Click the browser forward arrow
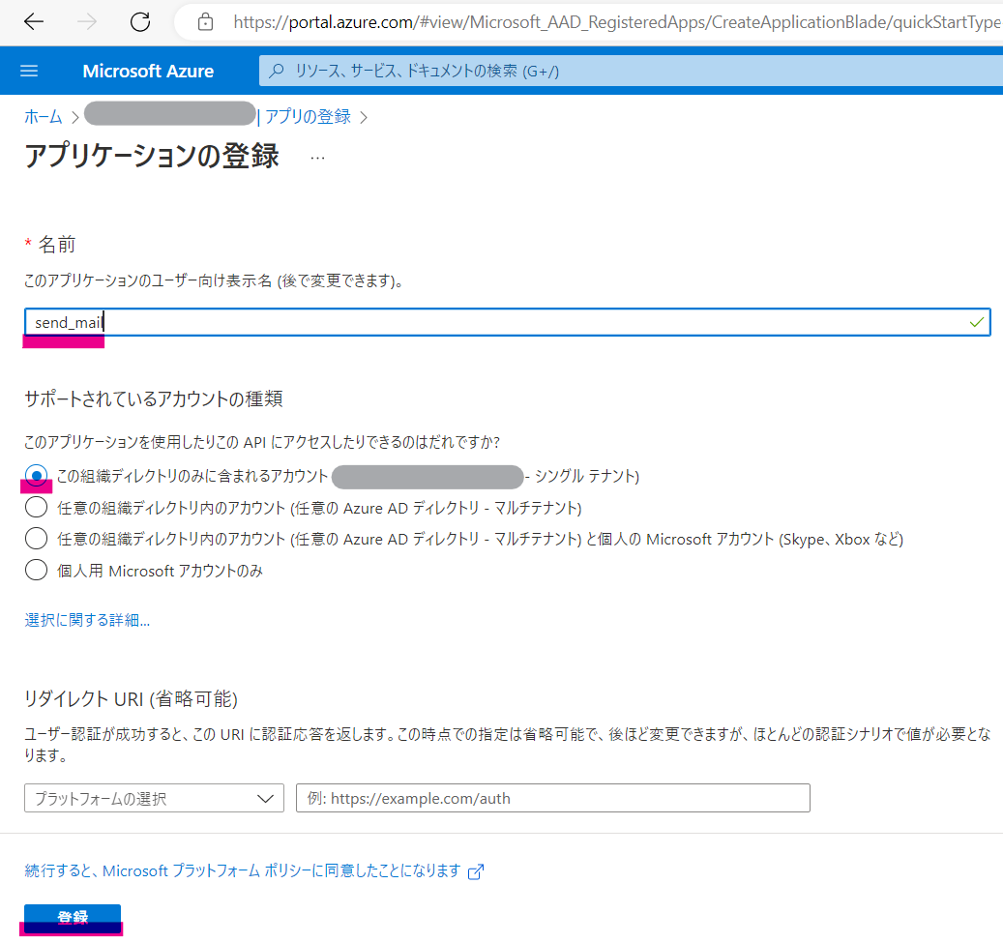The image size is (1003, 943). [x=86, y=22]
